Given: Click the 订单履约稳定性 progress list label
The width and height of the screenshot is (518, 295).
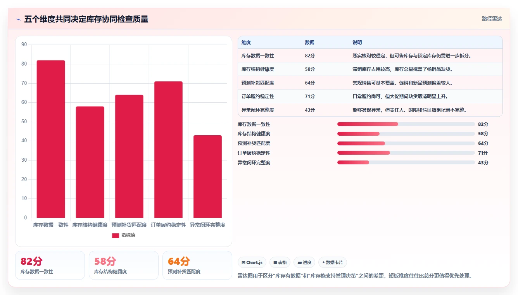Looking at the screenshot, I should point(254,153).
